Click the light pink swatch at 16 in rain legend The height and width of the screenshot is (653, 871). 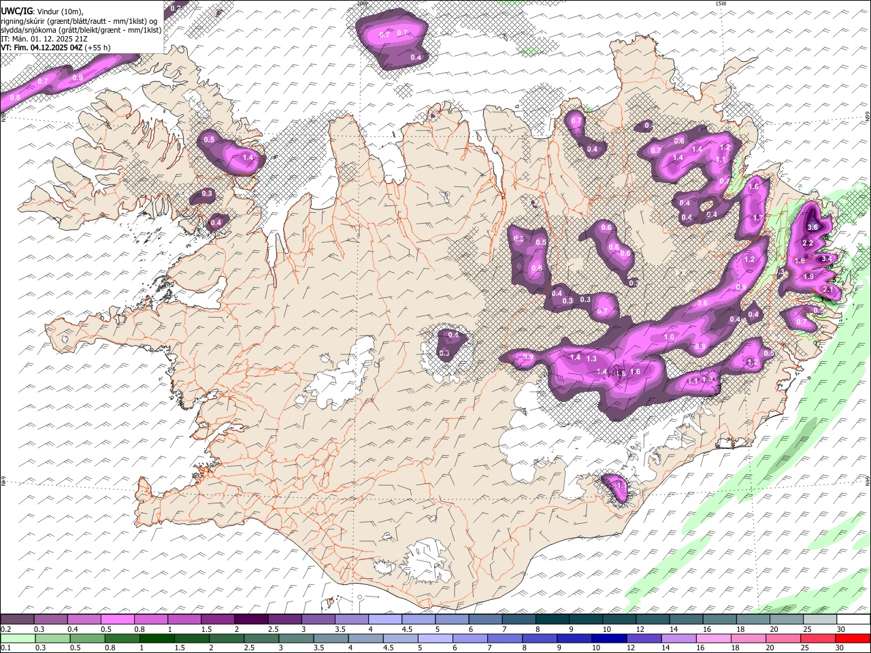tap(713, 638)
